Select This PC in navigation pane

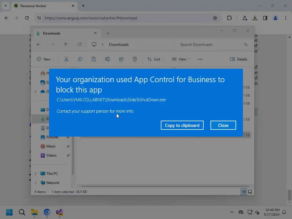[52, 174]
